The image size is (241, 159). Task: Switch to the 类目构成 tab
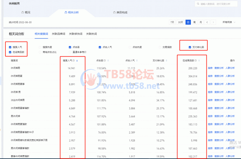120,12
